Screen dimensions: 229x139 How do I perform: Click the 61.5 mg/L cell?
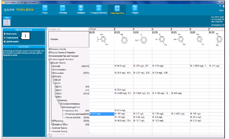(x=124, y=110)
